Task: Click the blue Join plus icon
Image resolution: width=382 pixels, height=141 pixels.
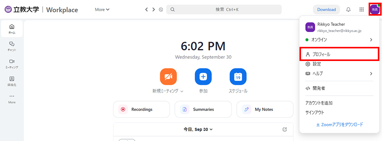Action: point(203,77)
